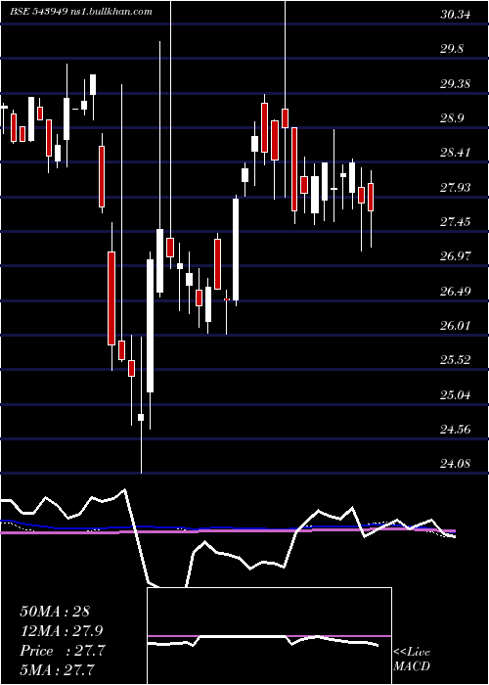Image resolution: width=489 pixels, height=685 pixels.
Task: Select the 28.9 price axis label
Action: pyautogui.click(x=452, y=118)
